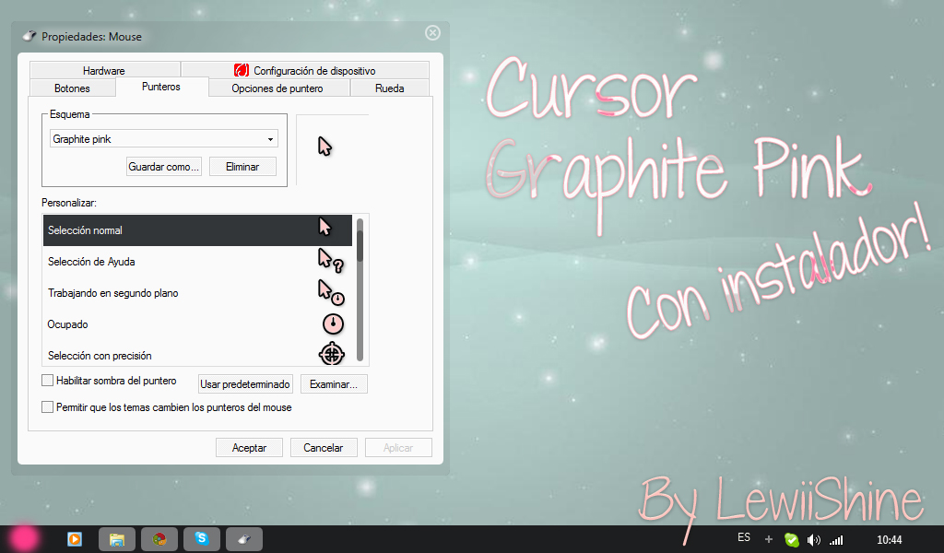The height and width of the screenshot is (553, 944).
Task: Switch to the Botones tab
Action: (x=72, y=88)
